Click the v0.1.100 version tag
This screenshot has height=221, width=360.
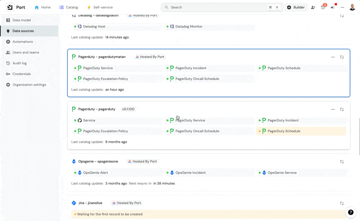coord(128,109)
